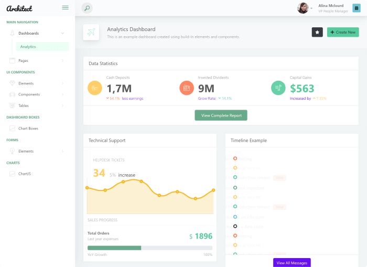Screen dimensions: 367x267
Task: Click the Timeline Example card title
Action: point(249,140)
